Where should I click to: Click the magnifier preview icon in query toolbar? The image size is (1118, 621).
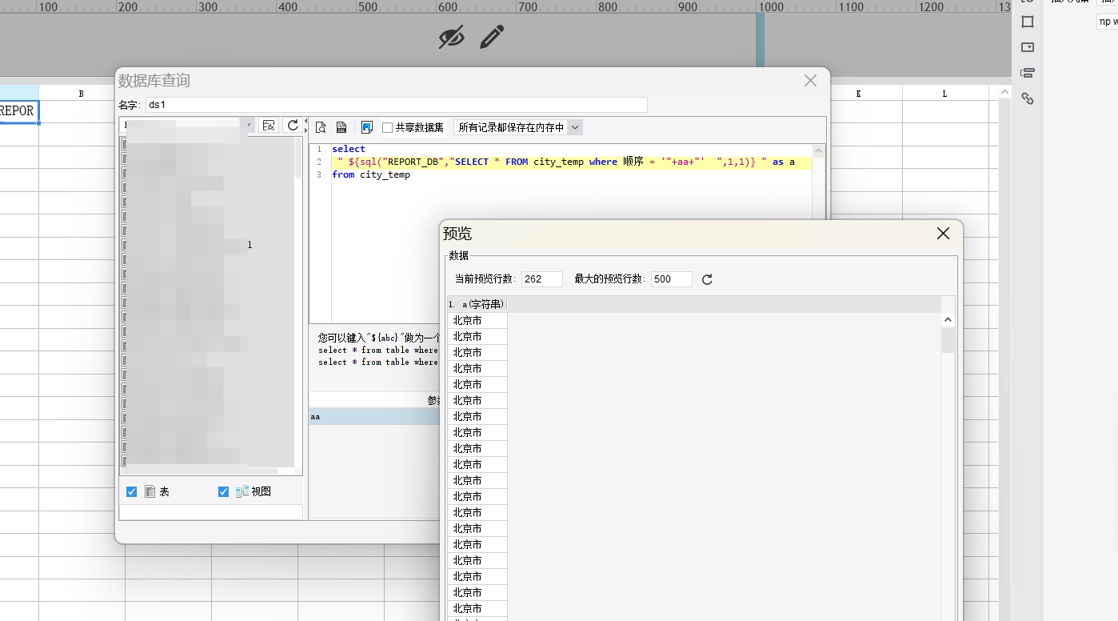coord(321,127)
